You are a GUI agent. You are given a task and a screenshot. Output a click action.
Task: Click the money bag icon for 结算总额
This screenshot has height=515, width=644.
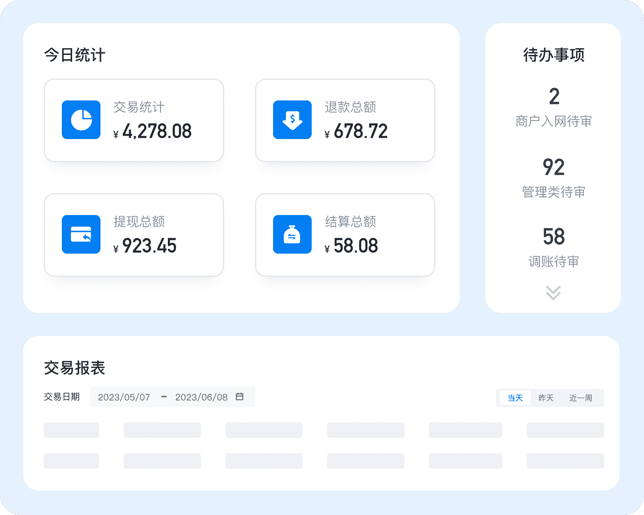click(x=292, y=234)
